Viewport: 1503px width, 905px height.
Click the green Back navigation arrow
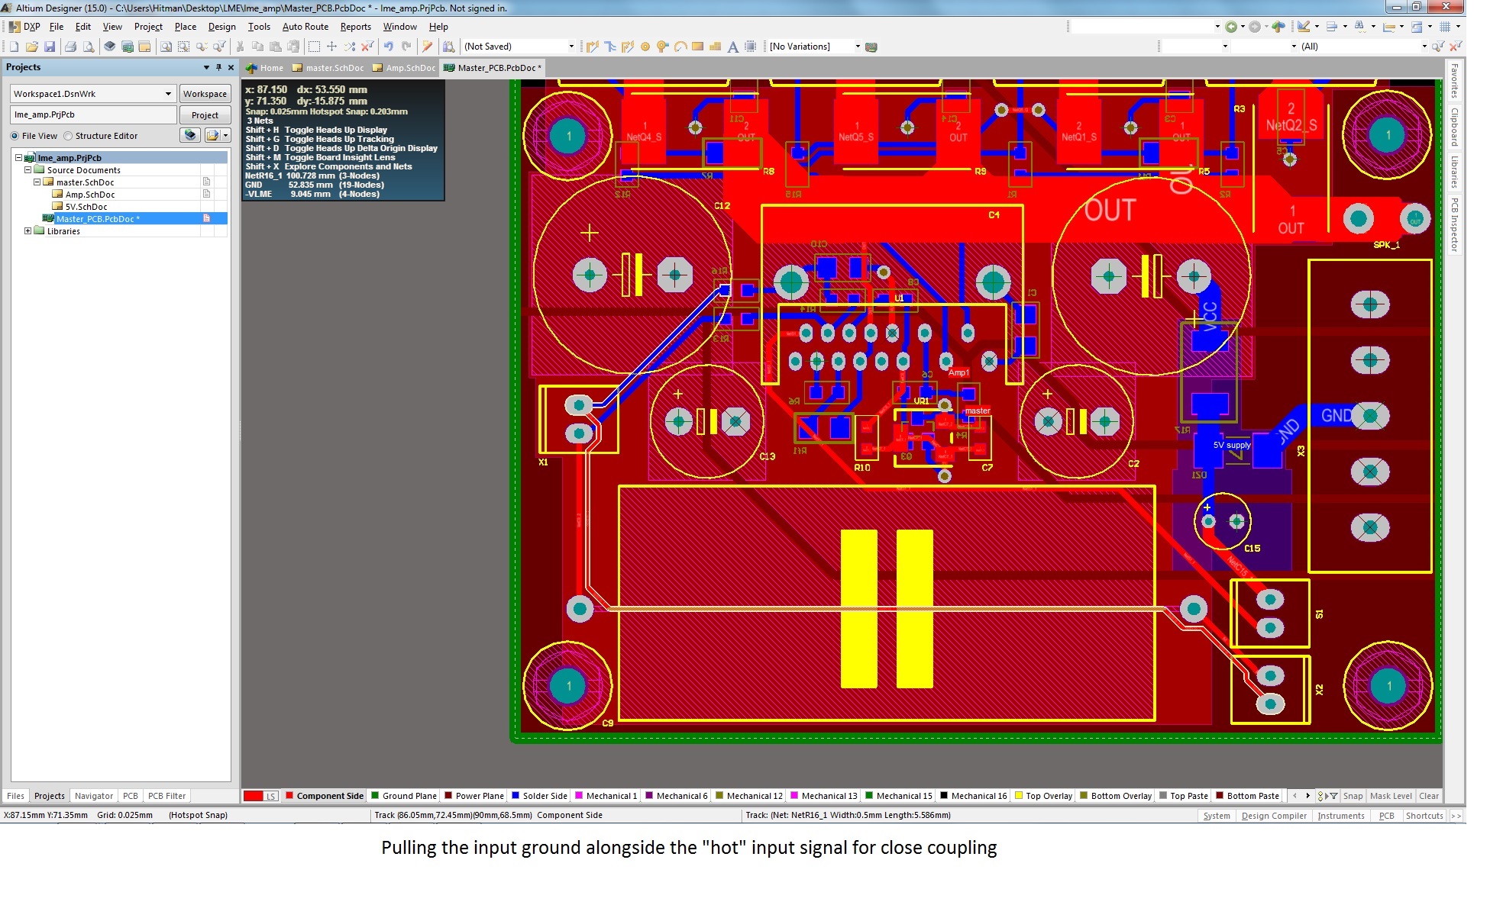point(1230,27)
